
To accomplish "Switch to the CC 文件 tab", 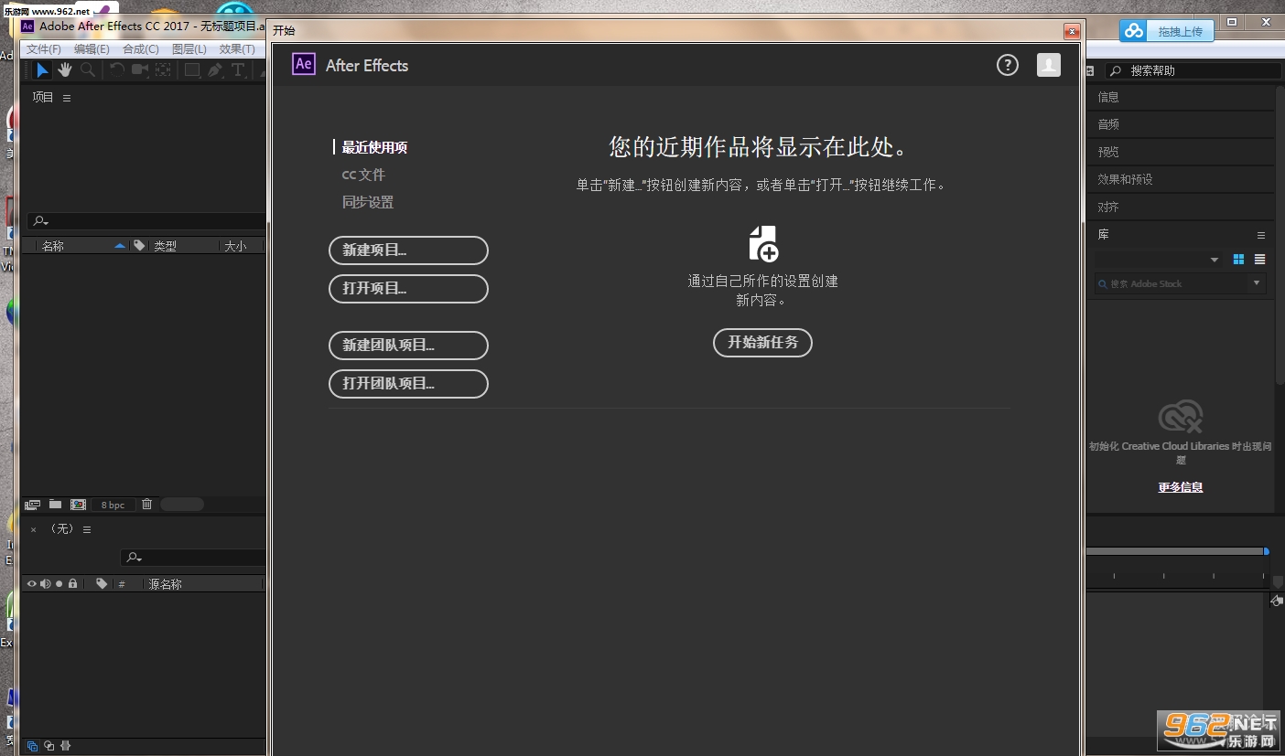I will 363,175.
